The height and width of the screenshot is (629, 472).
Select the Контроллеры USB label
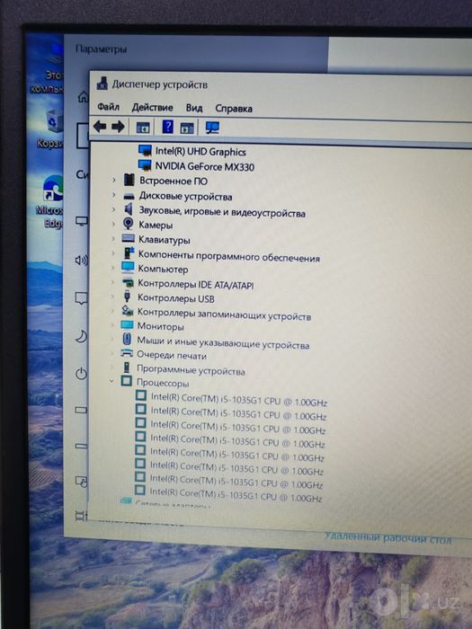pyautogui.click(x=176, y=298)
